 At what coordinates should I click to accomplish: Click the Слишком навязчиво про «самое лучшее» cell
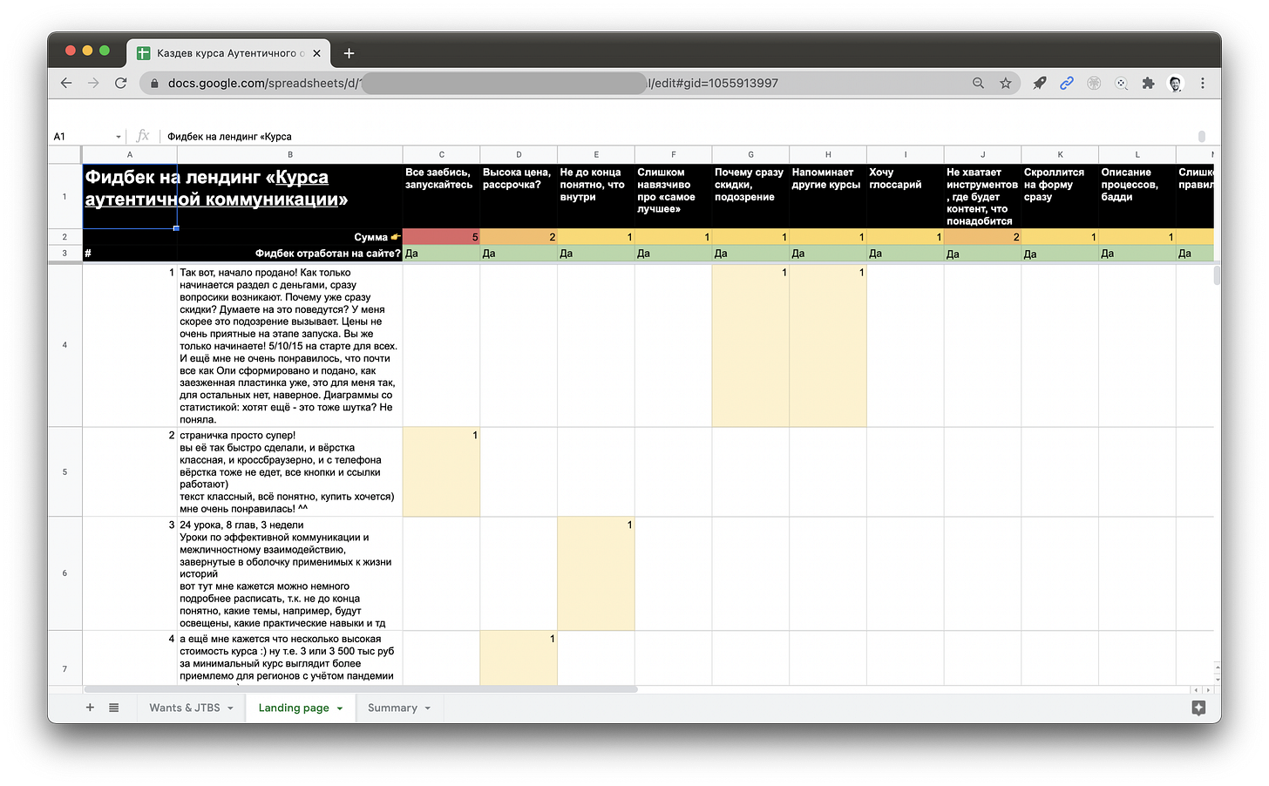pos(673,196)
